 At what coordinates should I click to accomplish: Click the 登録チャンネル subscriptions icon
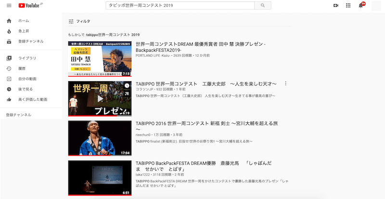click(9, 41)
